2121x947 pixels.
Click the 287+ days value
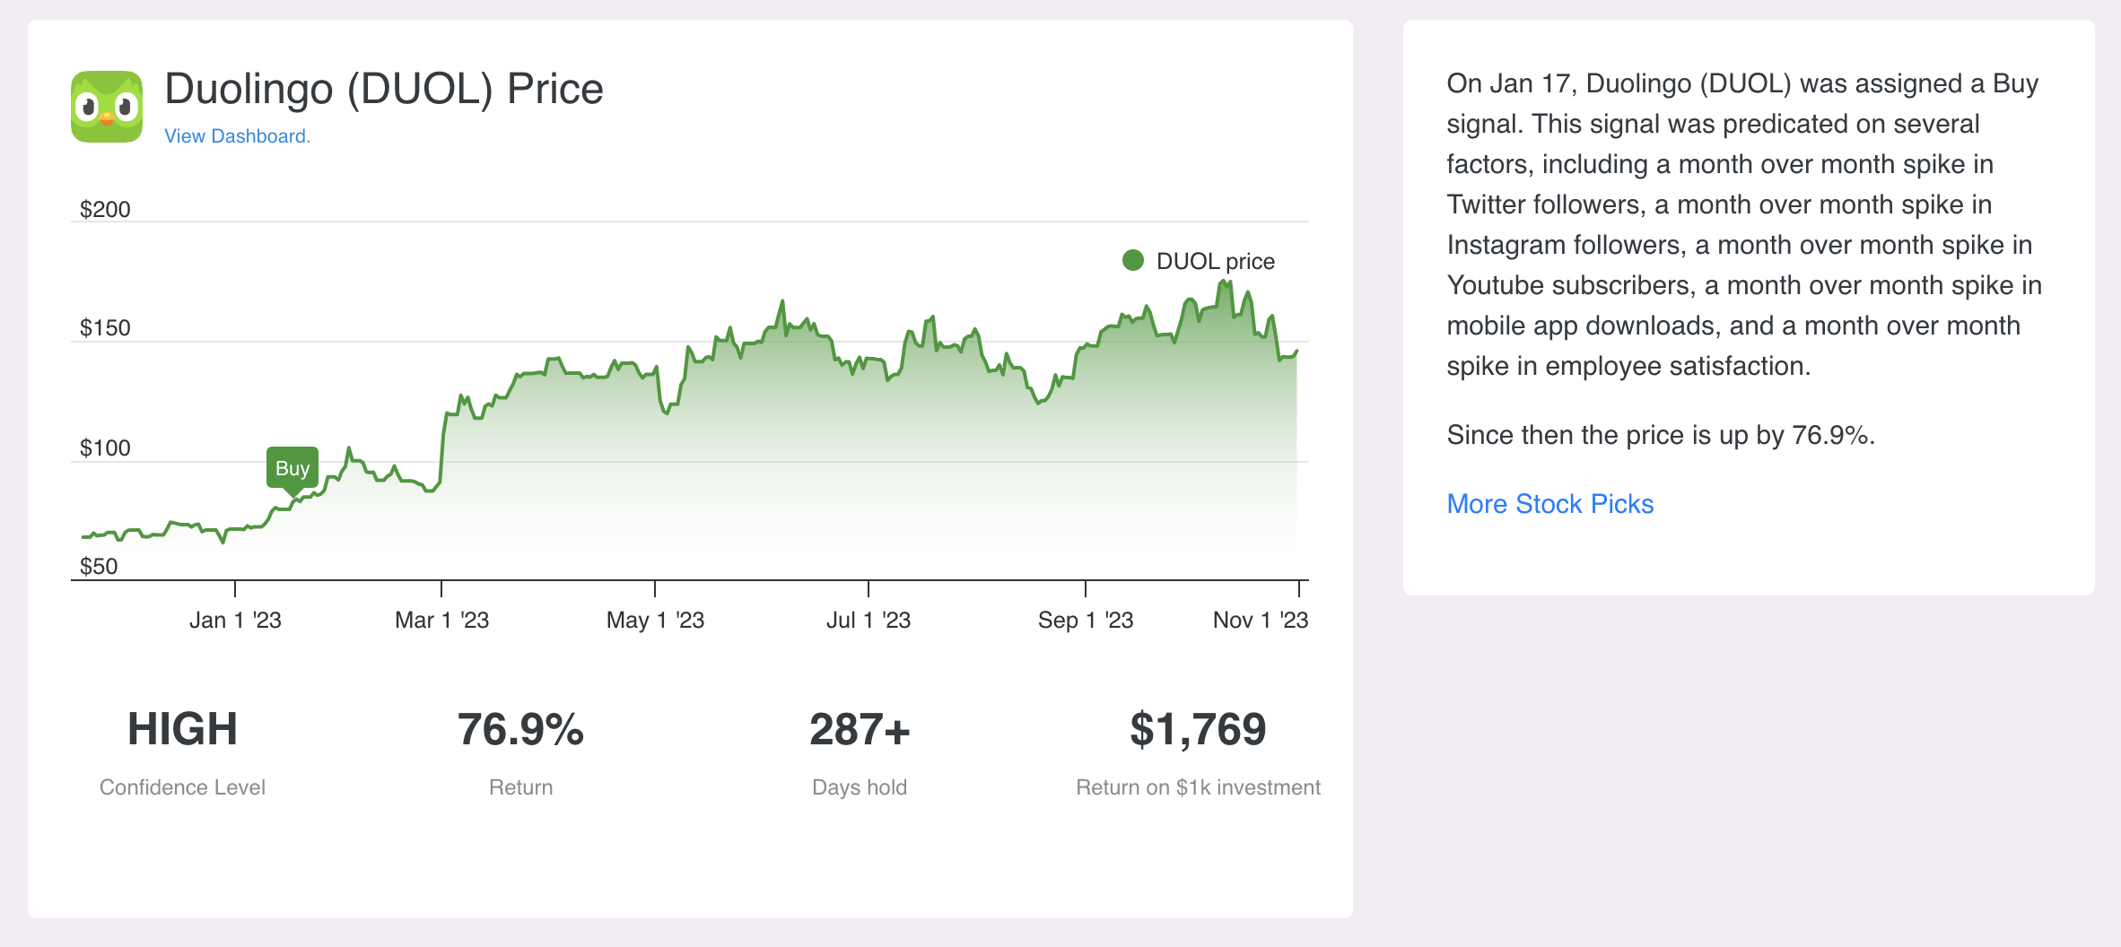pos(860,729)
